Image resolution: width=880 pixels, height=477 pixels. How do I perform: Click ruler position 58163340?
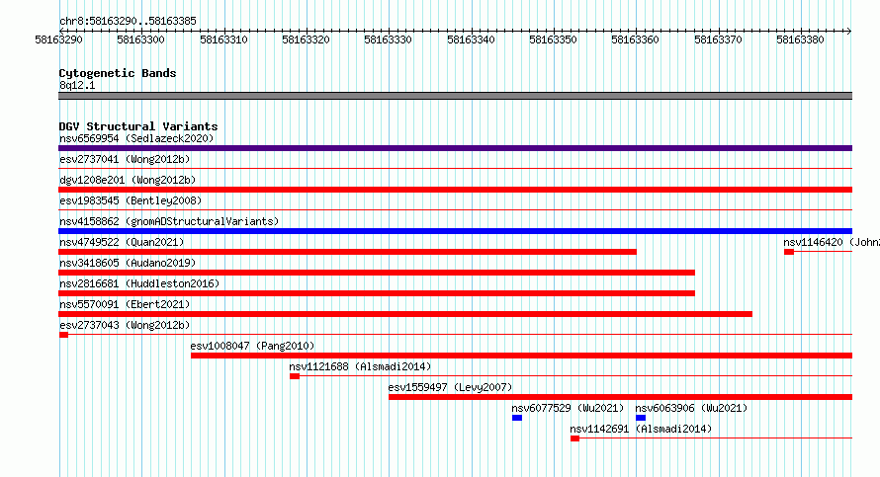pos(471,40)
